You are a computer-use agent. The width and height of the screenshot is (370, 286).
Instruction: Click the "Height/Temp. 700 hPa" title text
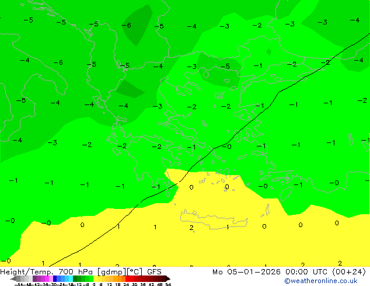click(x=46, y=272)
